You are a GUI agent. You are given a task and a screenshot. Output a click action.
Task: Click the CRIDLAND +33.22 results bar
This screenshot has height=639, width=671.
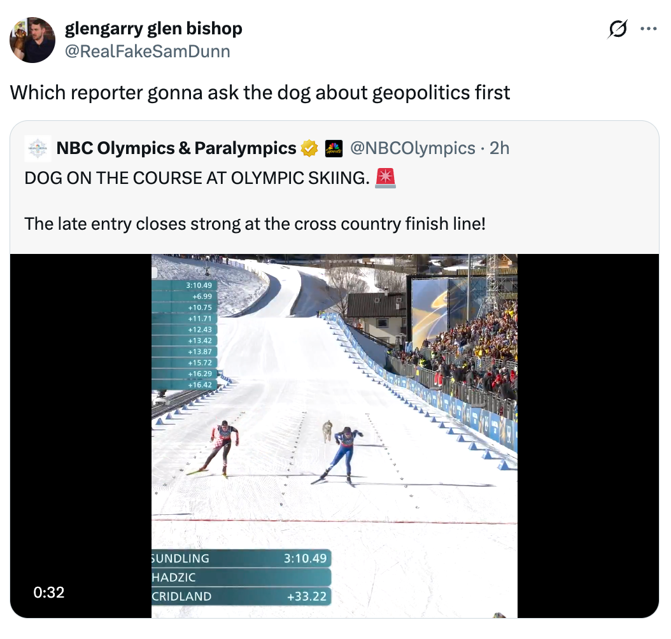pos(242,597)
